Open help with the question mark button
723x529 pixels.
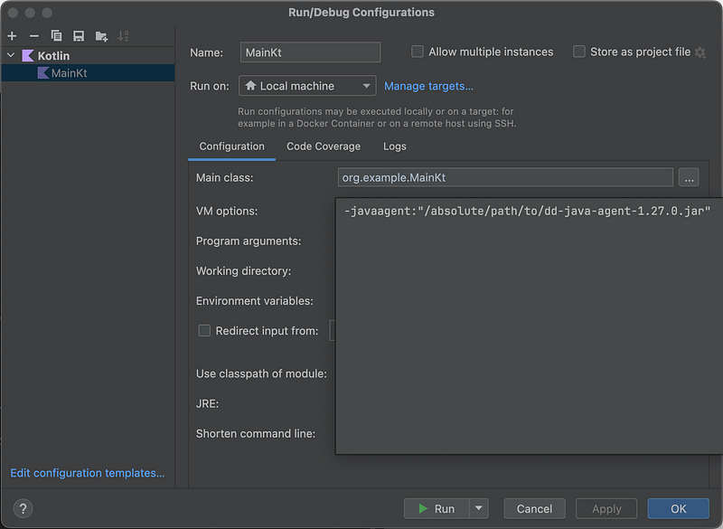(23, 509)
